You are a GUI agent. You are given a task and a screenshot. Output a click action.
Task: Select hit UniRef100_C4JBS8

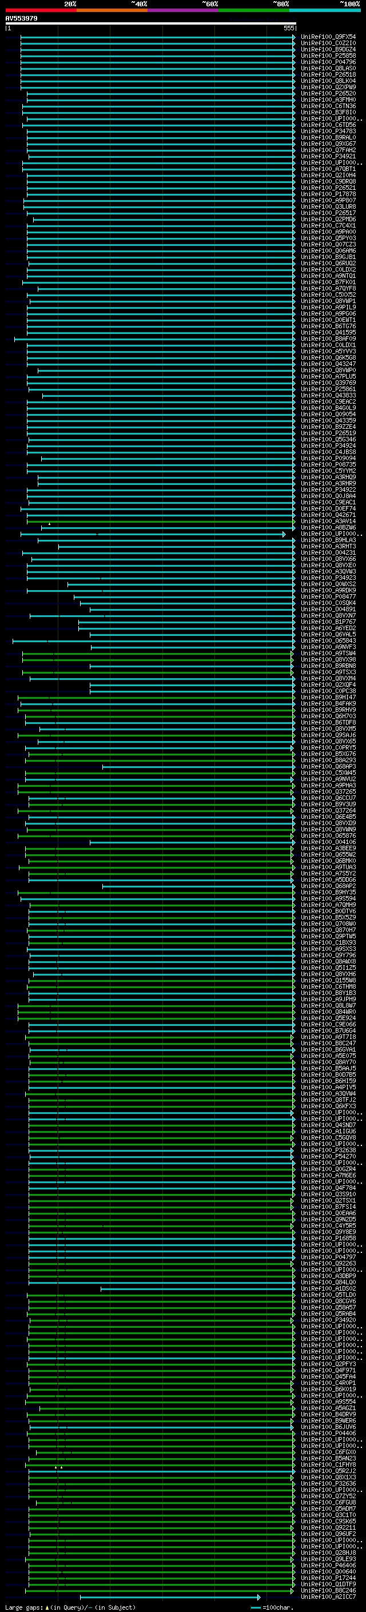pos(328,452)
